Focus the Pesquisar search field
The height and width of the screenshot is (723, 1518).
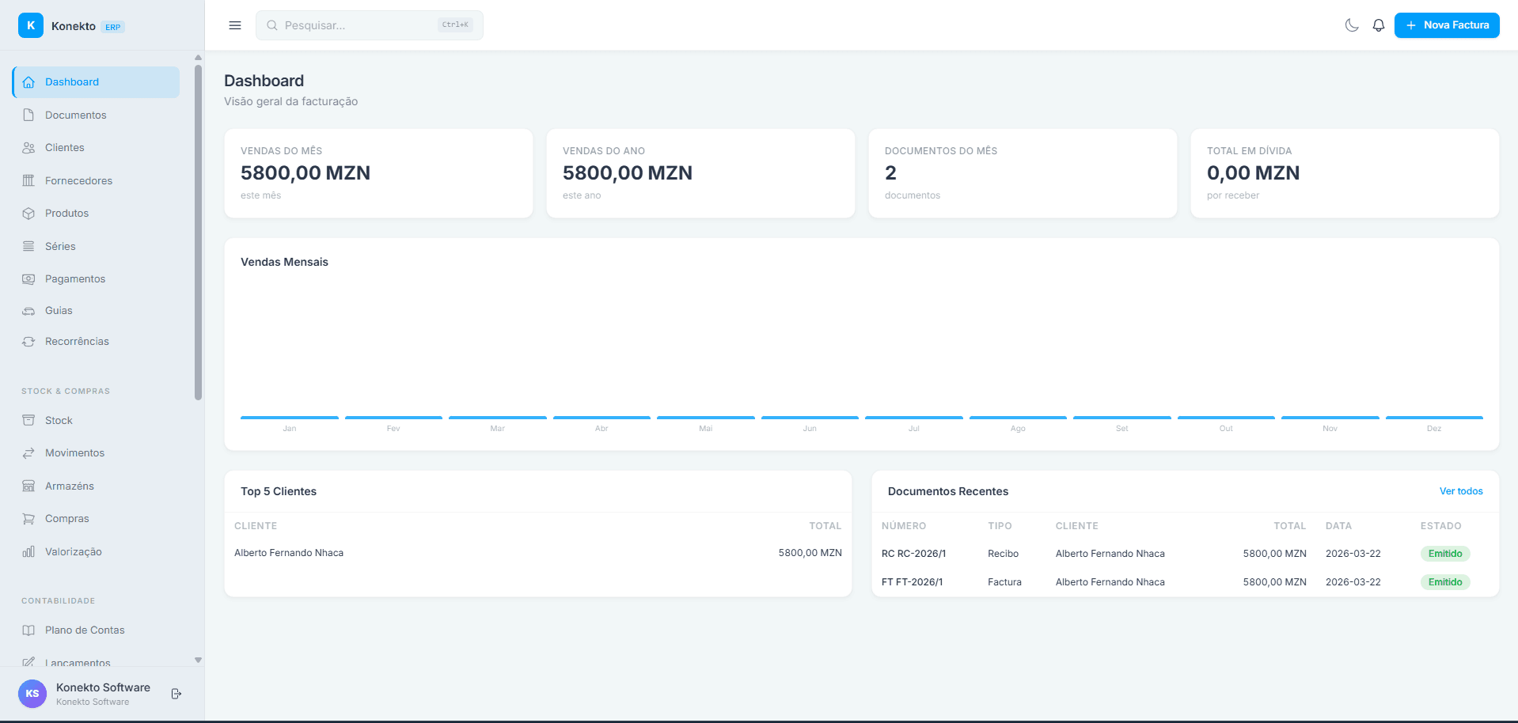(x=370, y=25)
